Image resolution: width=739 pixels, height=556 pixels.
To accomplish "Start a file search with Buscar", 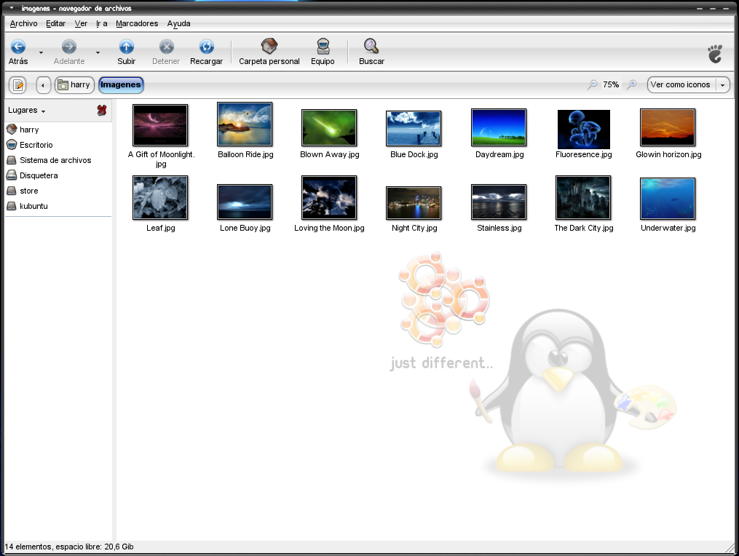I will (371, 52).
